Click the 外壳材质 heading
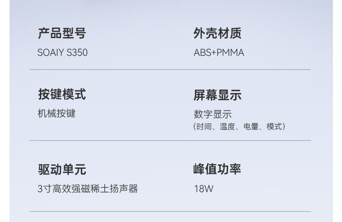 [x=217, y=33]
